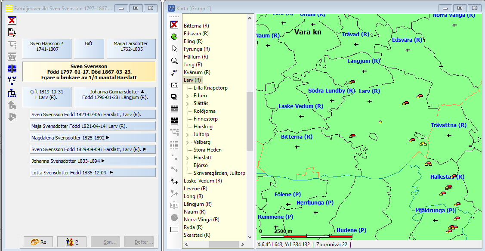Click the greyed tree structure icon in Karta
This screenshot has height=251, width=485.
[x=174, y=133]
